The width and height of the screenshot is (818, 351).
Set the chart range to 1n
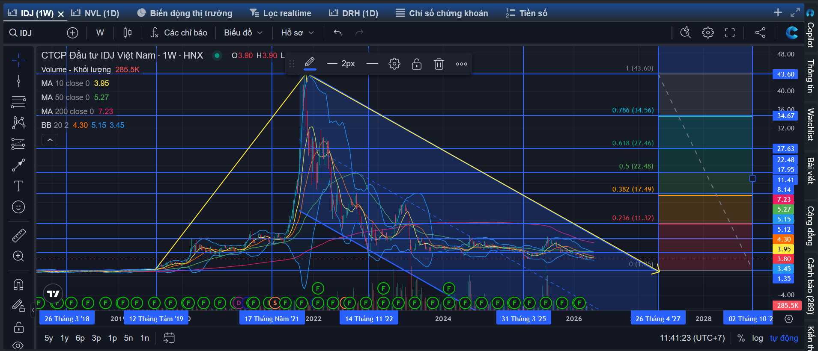tap(145, 338)
